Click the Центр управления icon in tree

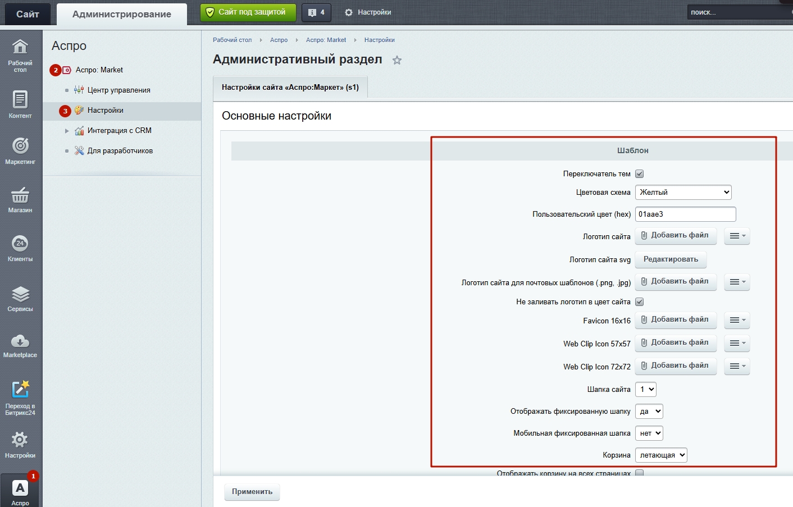coord(79,90)
